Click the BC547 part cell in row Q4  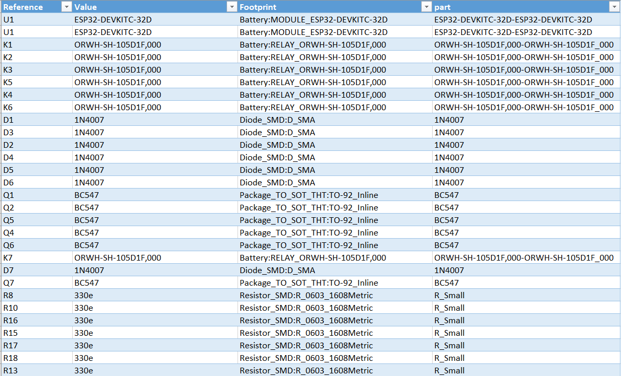pos(526,233)
